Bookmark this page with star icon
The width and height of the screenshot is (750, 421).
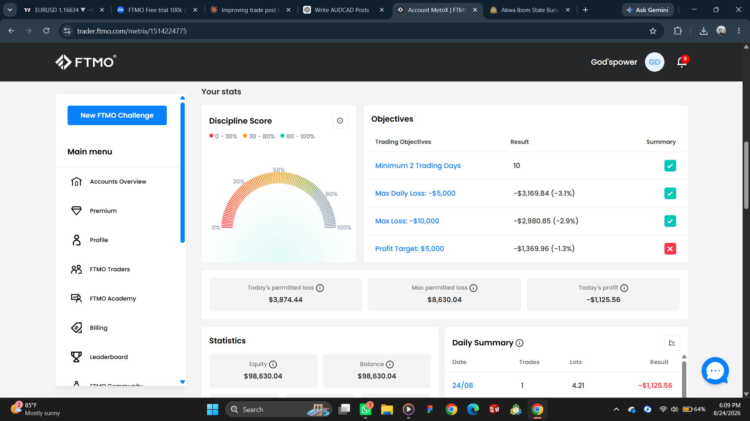653,31
